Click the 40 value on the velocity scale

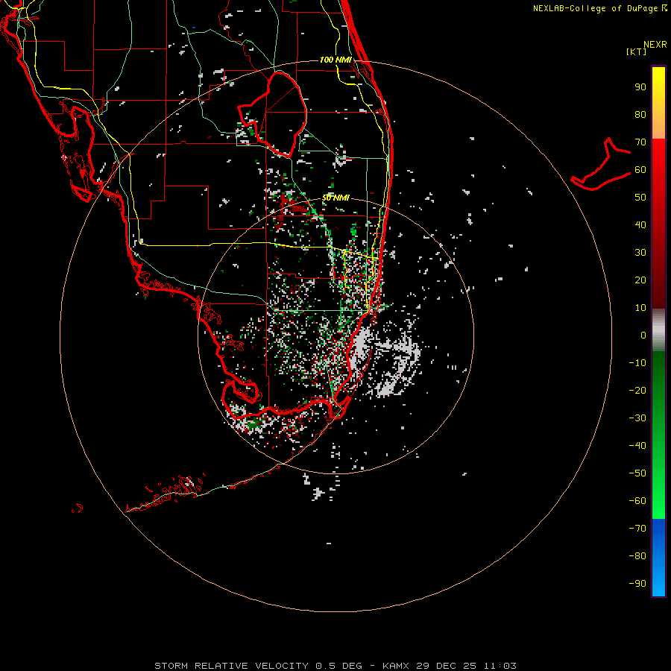[x=640, y=224]
